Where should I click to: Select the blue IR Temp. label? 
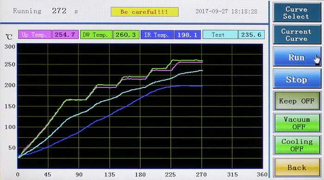pos(157,35)
